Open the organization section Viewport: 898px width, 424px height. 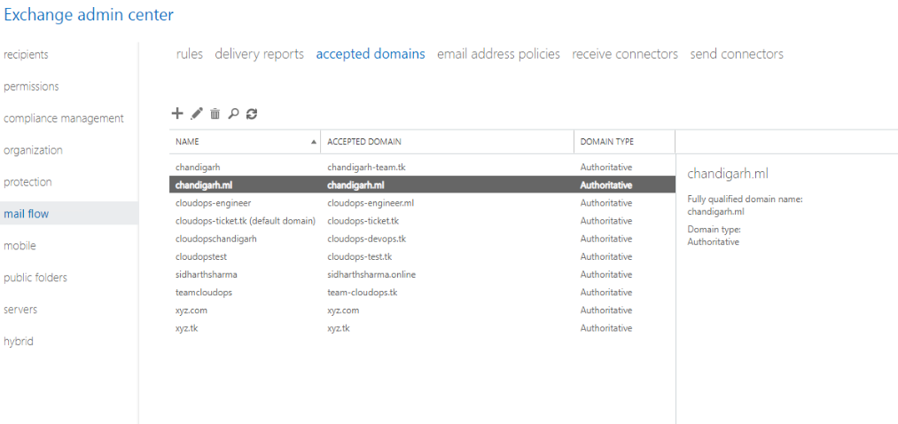(33, 151)
